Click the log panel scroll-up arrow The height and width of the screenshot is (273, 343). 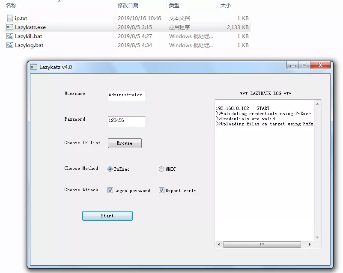pos(317,104)
